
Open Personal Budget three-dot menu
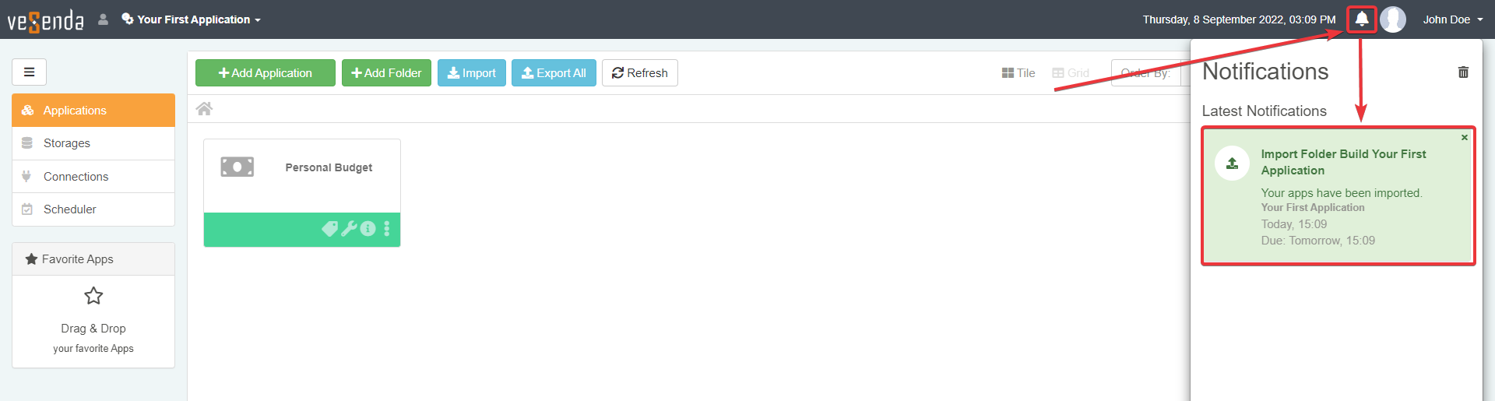(387, 229)
